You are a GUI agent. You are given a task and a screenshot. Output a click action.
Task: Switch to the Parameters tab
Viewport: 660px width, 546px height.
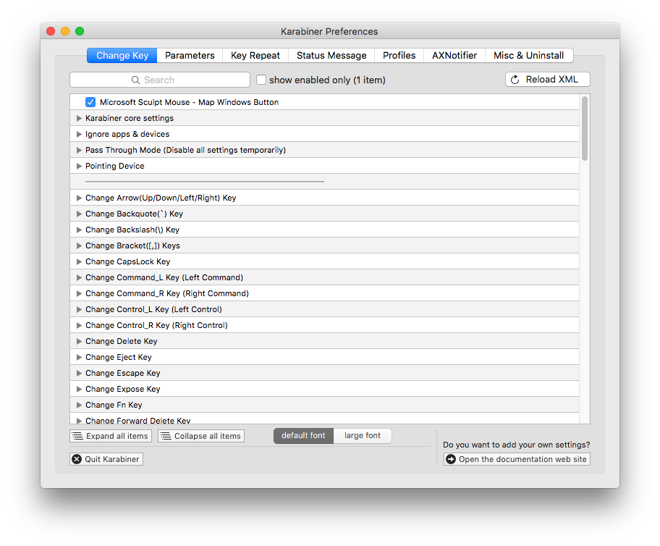(190, 56)
